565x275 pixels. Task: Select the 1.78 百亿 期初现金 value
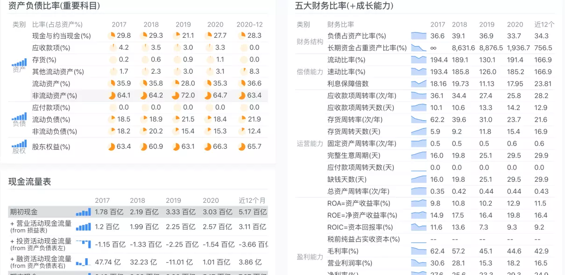click(109, 212)
